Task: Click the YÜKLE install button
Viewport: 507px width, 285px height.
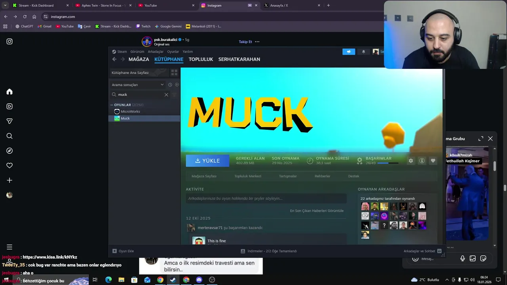Action: 208,161
